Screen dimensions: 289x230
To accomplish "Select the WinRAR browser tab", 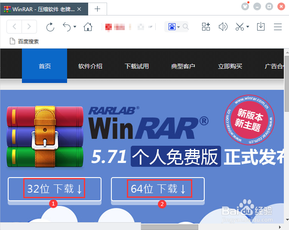I will 44,9.
